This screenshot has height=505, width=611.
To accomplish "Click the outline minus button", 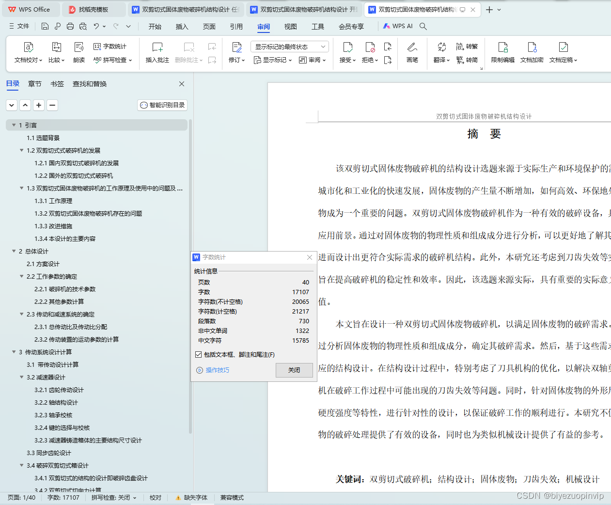I will point(52,105).
